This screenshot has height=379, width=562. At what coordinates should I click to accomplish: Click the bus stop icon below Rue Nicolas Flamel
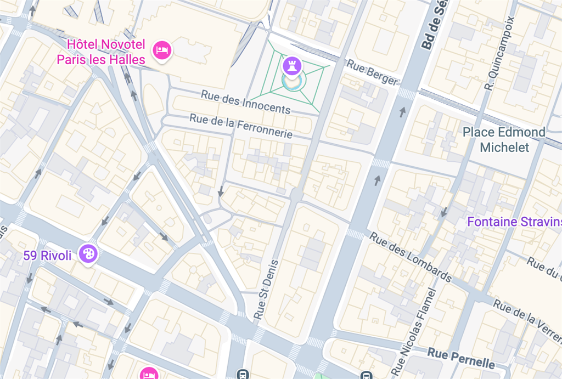coord(366,375)
